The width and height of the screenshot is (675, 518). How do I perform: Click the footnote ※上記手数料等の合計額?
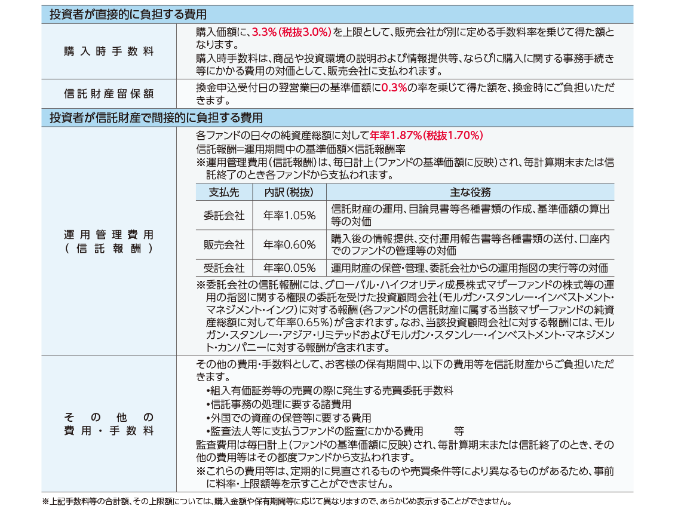[277, 502]
